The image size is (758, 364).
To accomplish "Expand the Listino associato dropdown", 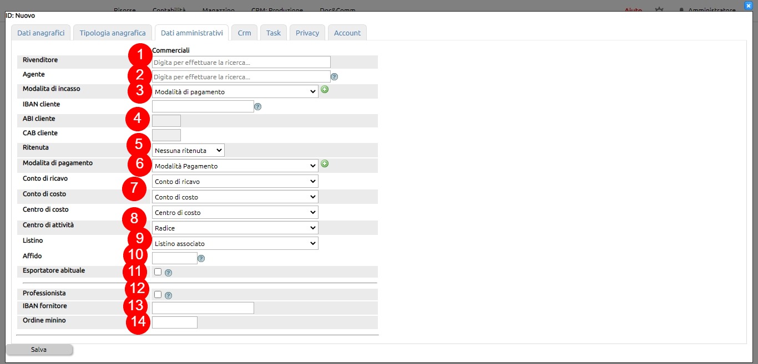I will [235, 243].
